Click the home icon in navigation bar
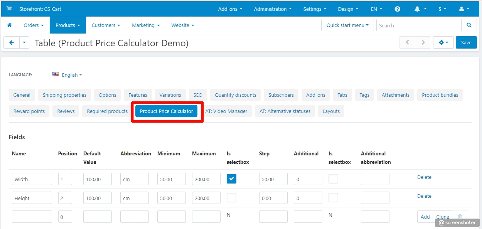482x229 pixels. tap(9, 25)
